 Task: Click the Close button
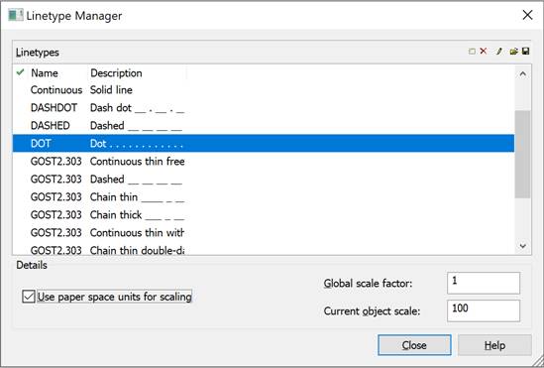click(414, 345)
